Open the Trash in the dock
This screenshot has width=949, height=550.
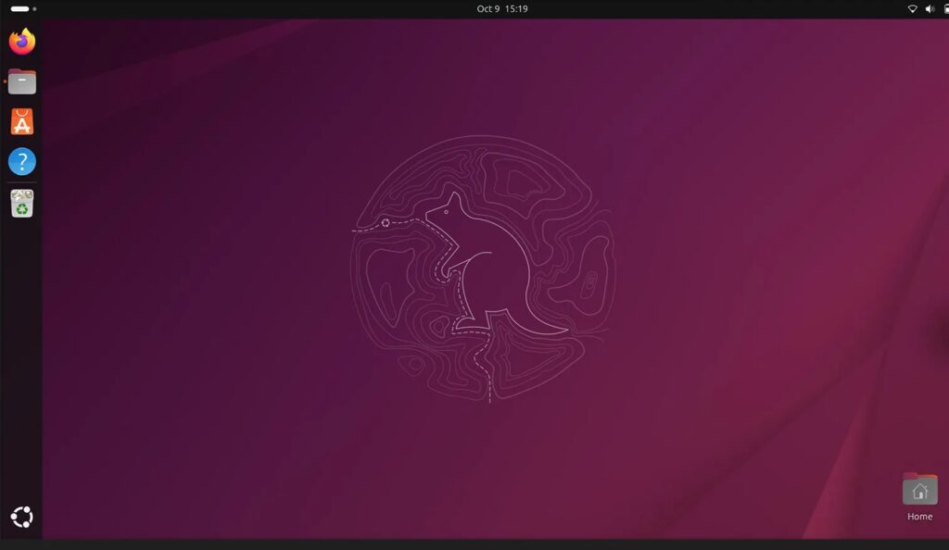21,204
